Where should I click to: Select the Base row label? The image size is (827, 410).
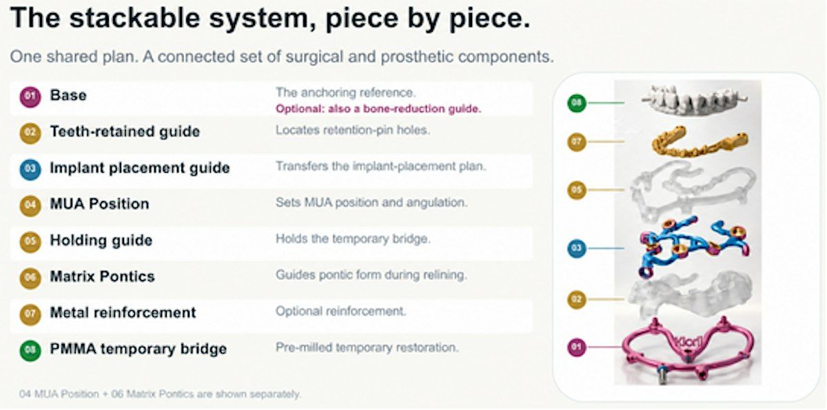pos(68,96)
